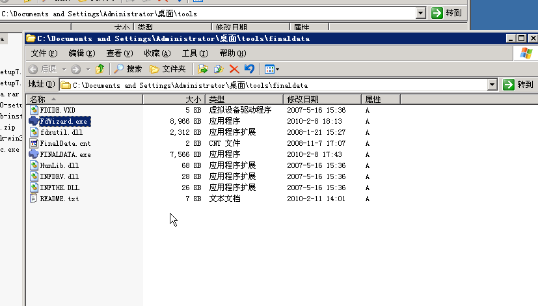
Task: Click the FinalData.cnt file name
Action: (x=65, y=143)
